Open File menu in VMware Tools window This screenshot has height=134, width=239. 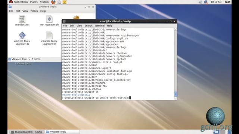pyautogui.click(x=11, y=11)
